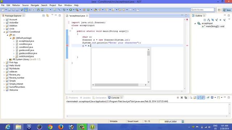Open the Refactor menu
The width and height of the screenshot is (232, 130).
tap(16, 5)
